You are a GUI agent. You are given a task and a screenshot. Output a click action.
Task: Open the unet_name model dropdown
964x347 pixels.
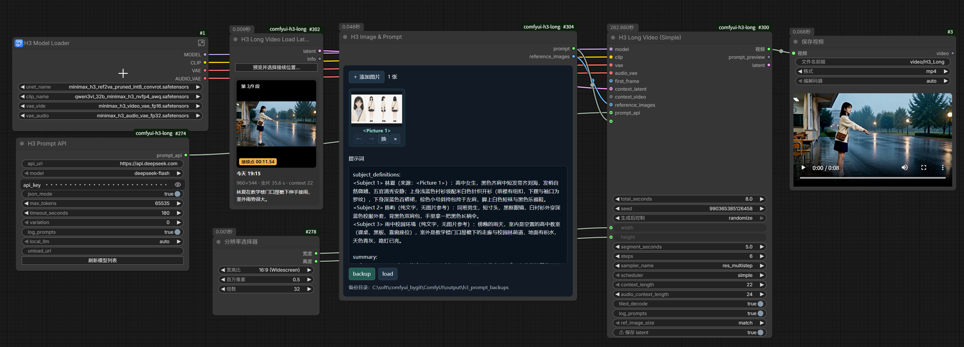click(110, 87)
